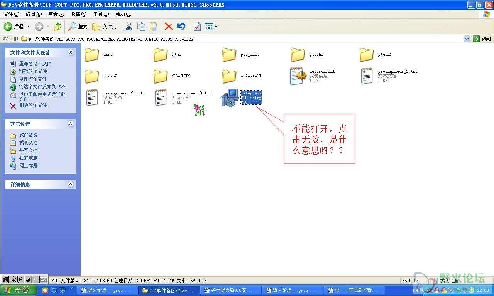Click 将这个文件发布到 Web link
Screen dimensions: 494x296
[42, 87]
